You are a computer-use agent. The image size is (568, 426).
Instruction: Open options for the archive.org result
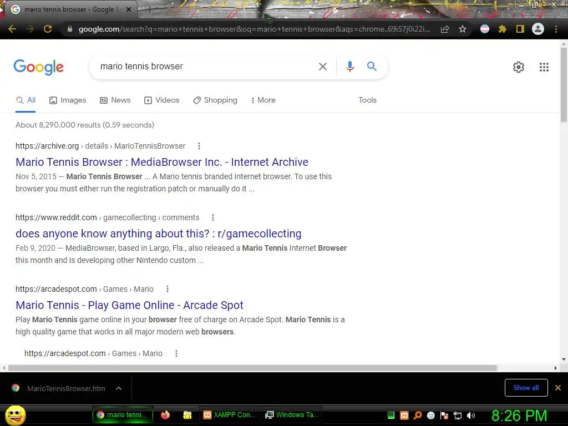[199, 146]
